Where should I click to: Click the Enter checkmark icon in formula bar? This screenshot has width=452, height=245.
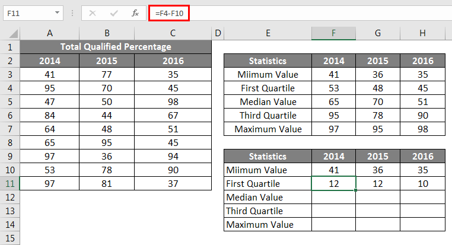click(114, 13)
